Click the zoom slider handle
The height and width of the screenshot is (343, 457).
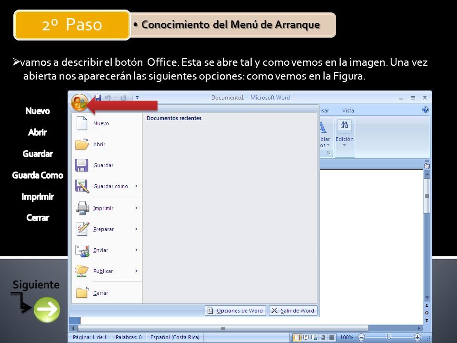(x=389, y=337)
